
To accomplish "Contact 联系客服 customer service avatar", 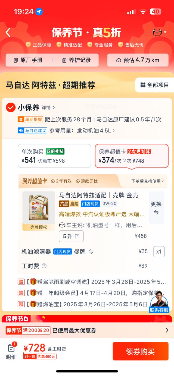I will click(159, 302).
